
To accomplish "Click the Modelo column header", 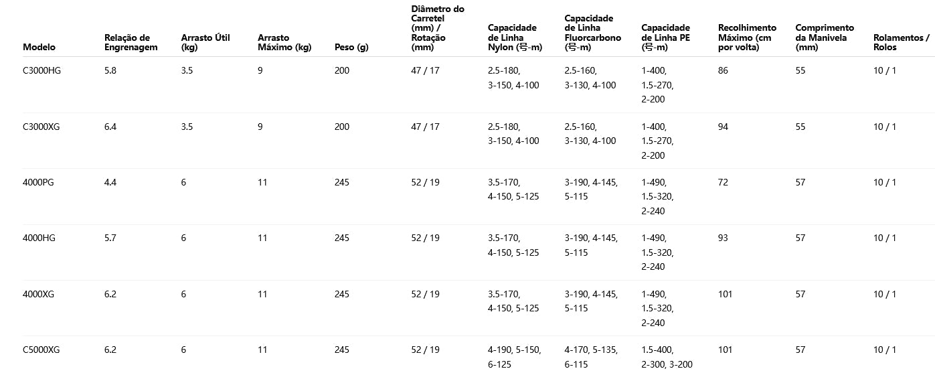I will tap(39, 48).
